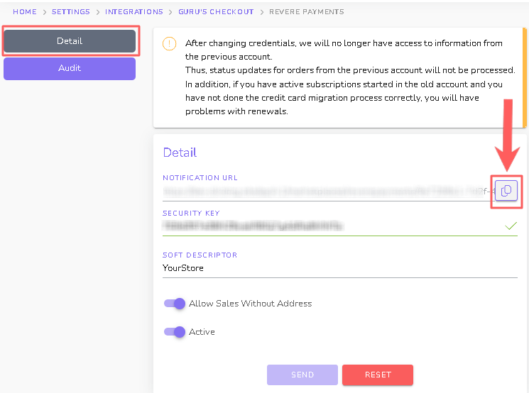Screen dimensions: 529x393
Task: Click the Detail section heading
Action: (x=180, y=153)
